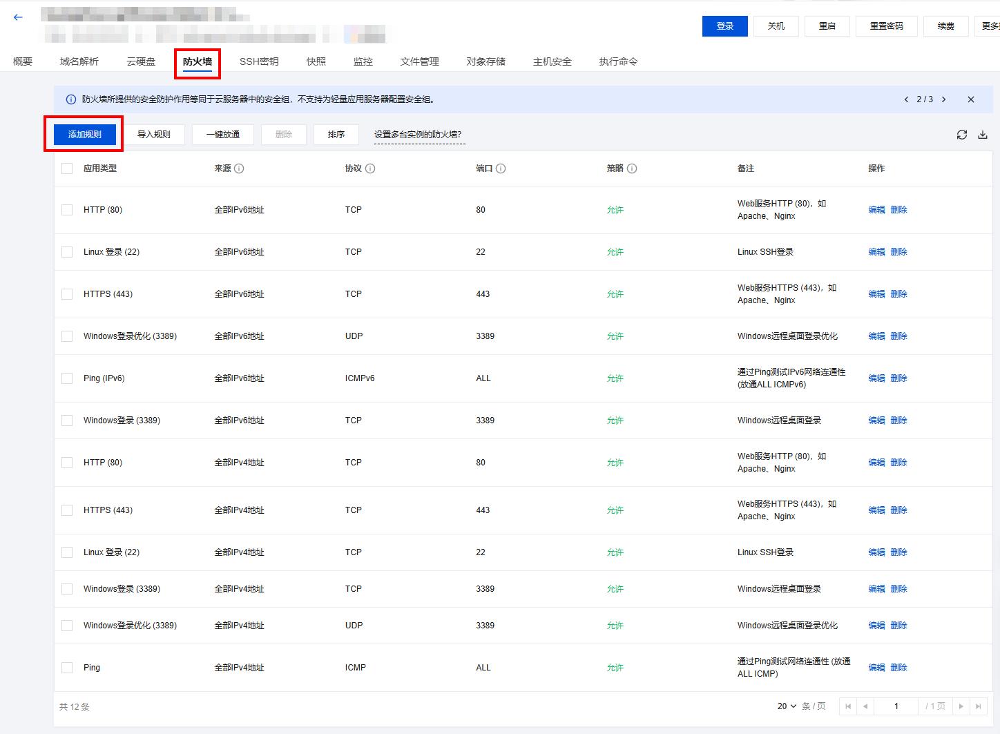Click the refresh rules icon
Screen dimensions: 1000x734
961,135
